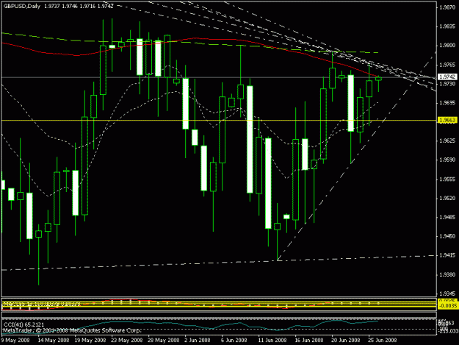Click price axis value 1.9345
Image resolution: width=459 pixels, height=345 pixels.
click(447, 294)
